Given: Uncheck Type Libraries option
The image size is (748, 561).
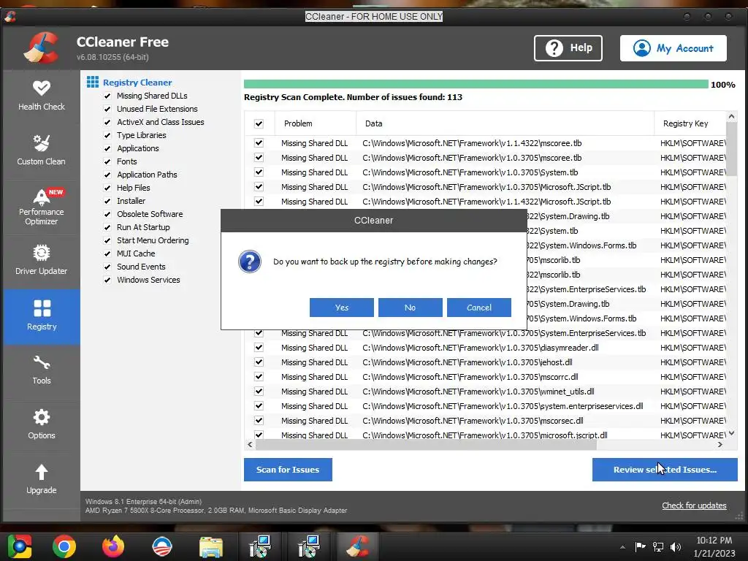Looking at the screenshot, I should (107, 135).
